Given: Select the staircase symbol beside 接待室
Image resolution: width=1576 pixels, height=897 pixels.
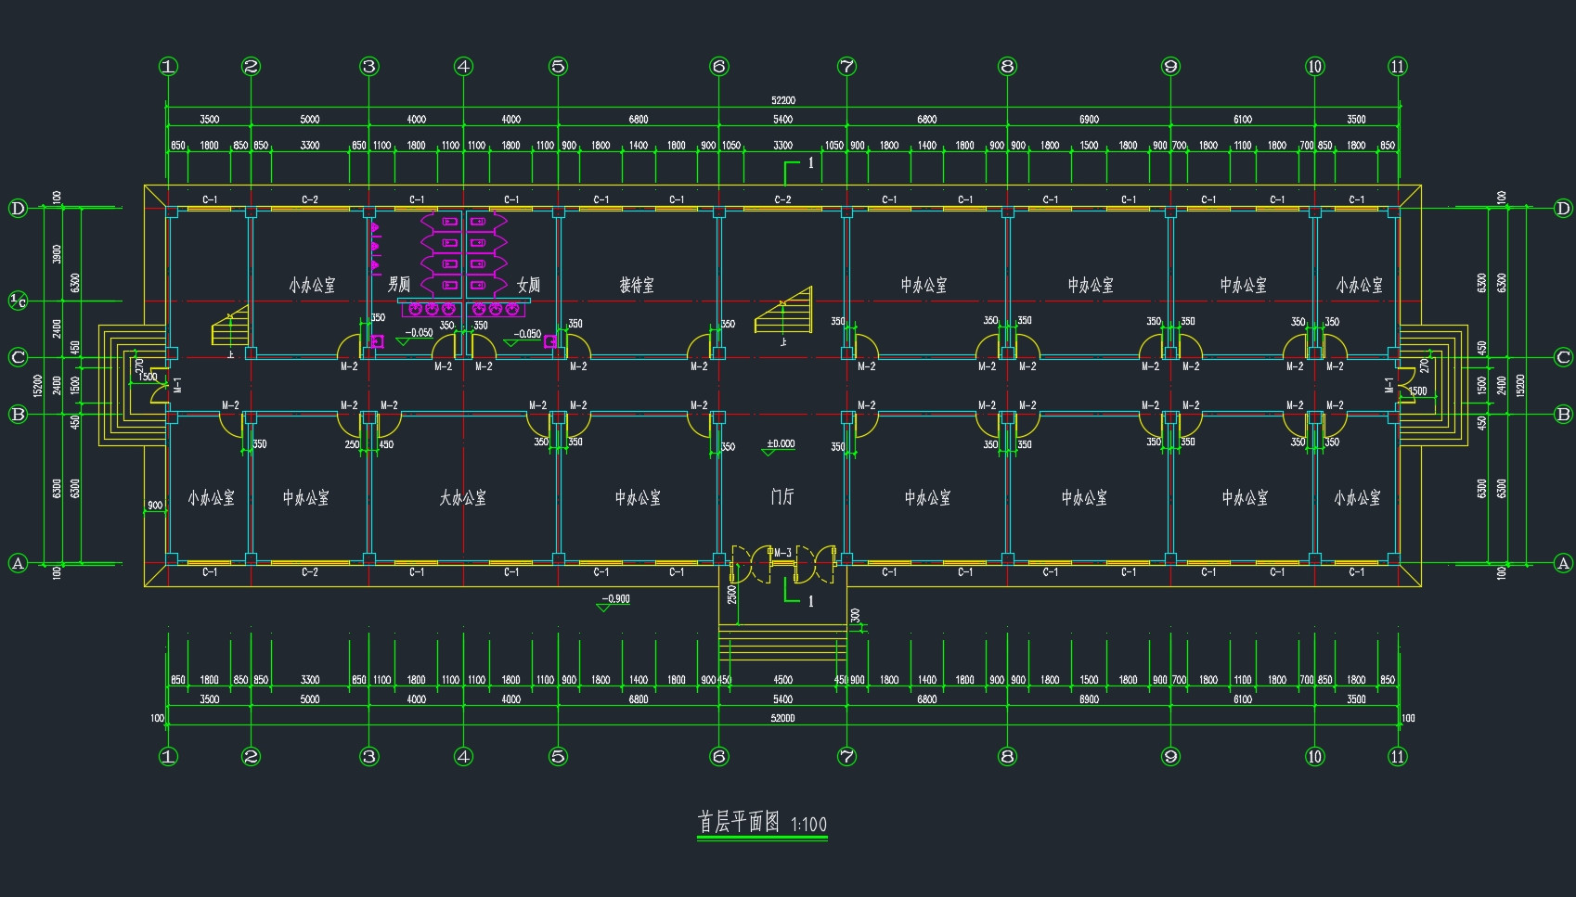Looking at the screenshot, I should [x=783, y=310].
